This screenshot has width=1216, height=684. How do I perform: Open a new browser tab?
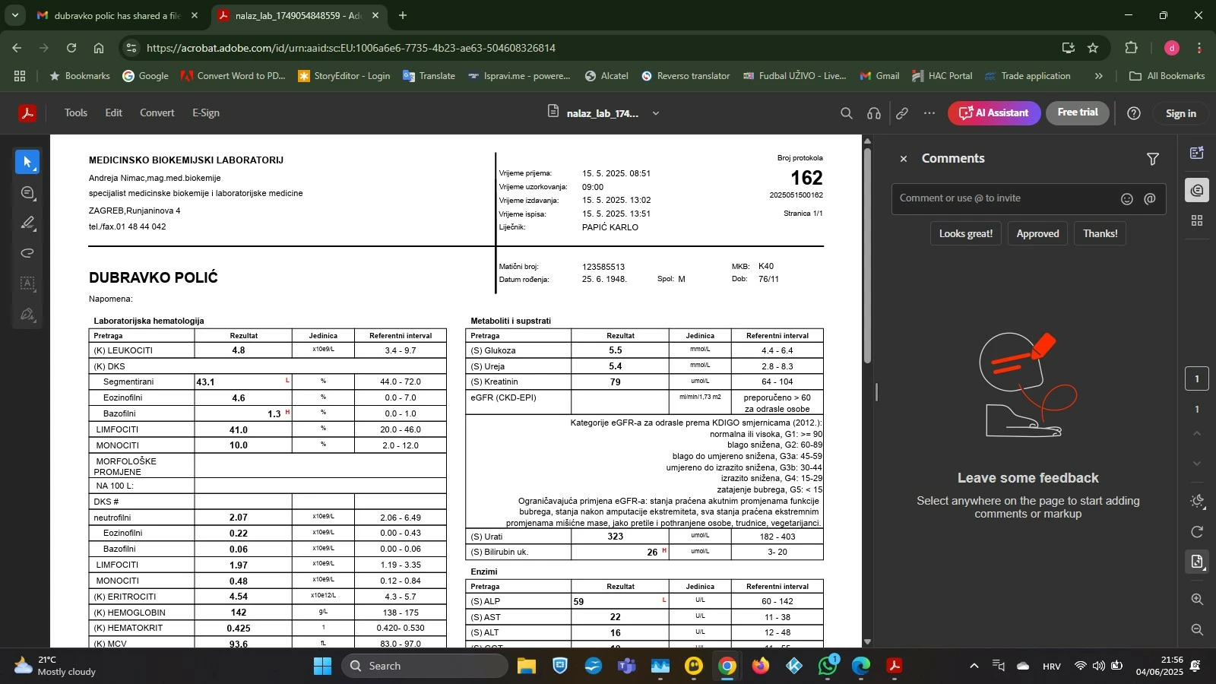pos(403,15)
